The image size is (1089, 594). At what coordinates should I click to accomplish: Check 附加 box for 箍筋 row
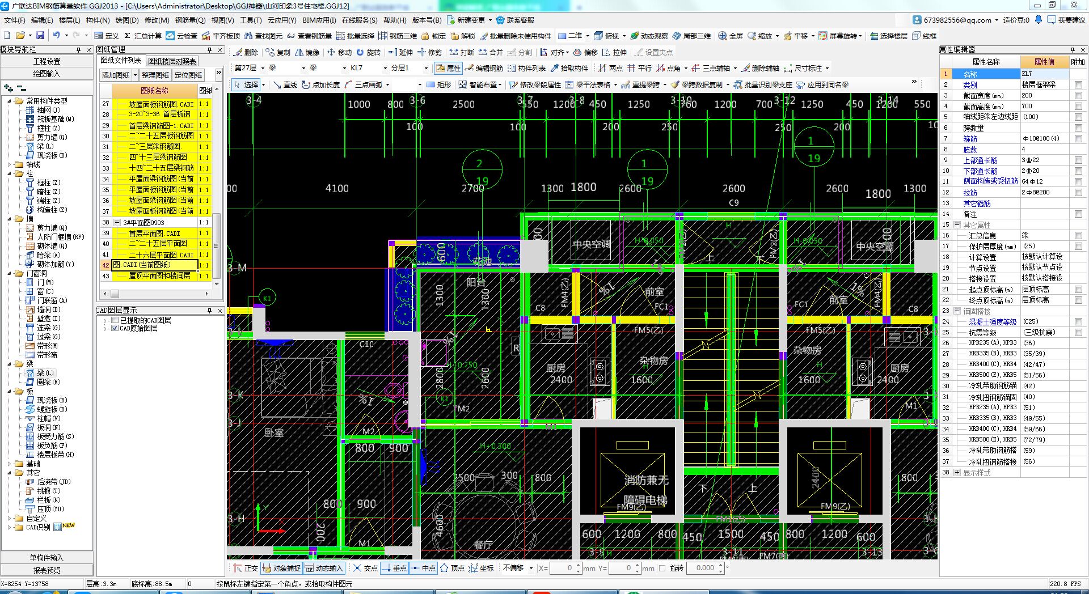click(x=1078, y=138)
